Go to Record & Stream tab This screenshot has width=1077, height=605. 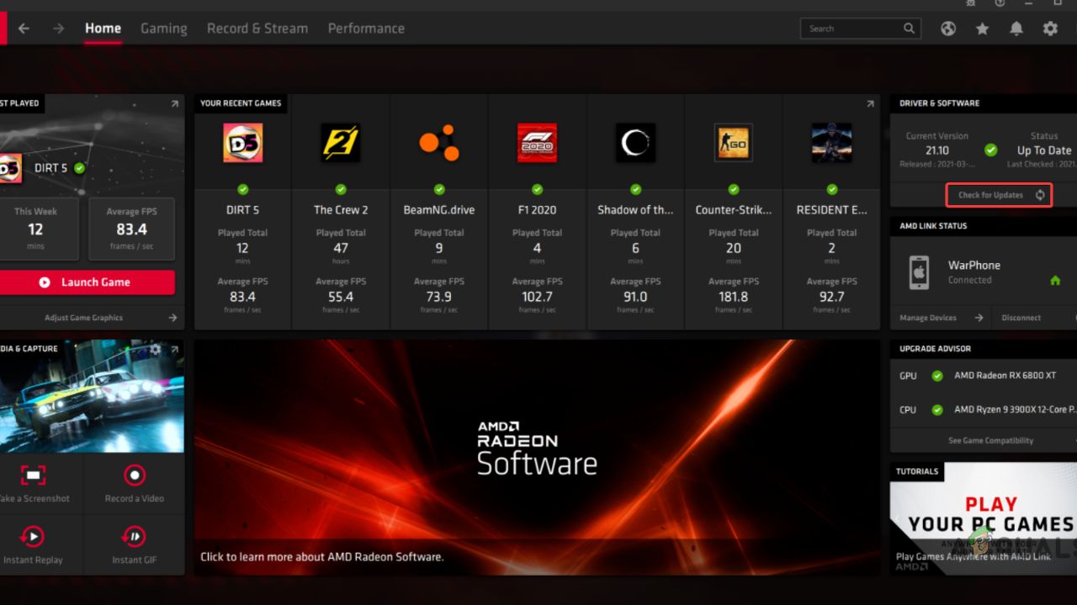[x=257, y=29]
